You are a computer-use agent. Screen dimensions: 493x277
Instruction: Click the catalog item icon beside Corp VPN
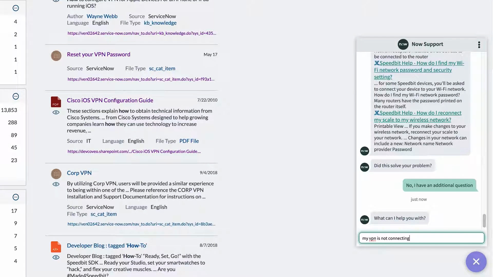56,174
